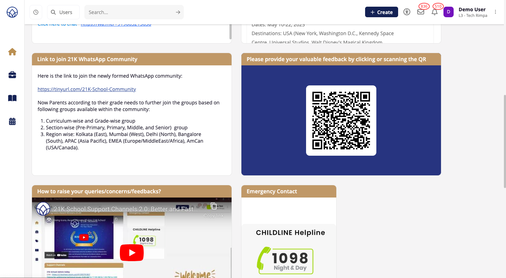Click the 21K School lotus logo
This screenshot has height=278, width=506.
[12, 12]
